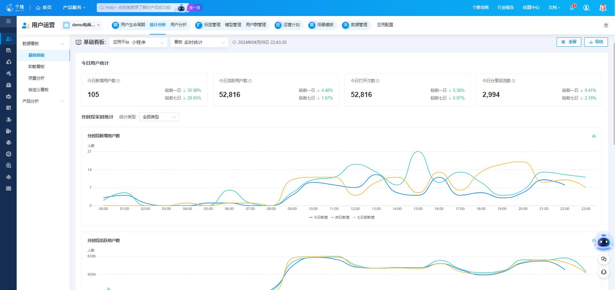This screenshot has width=615, height=290.
Task: Click the magnifier analytics sidebar icon
Action: point(9,165)
